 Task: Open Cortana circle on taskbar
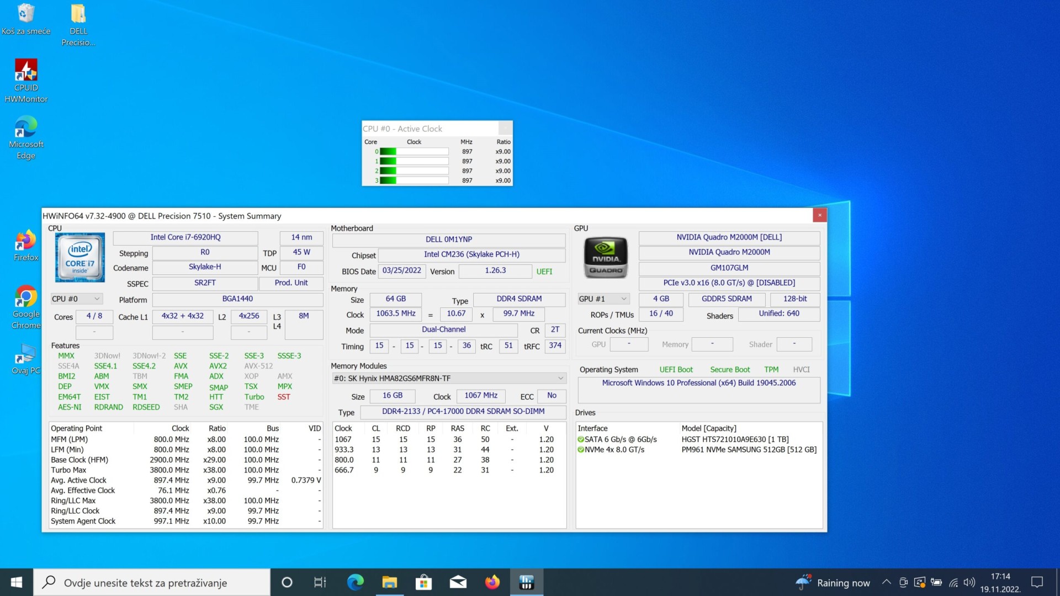[x=287, y=582]
